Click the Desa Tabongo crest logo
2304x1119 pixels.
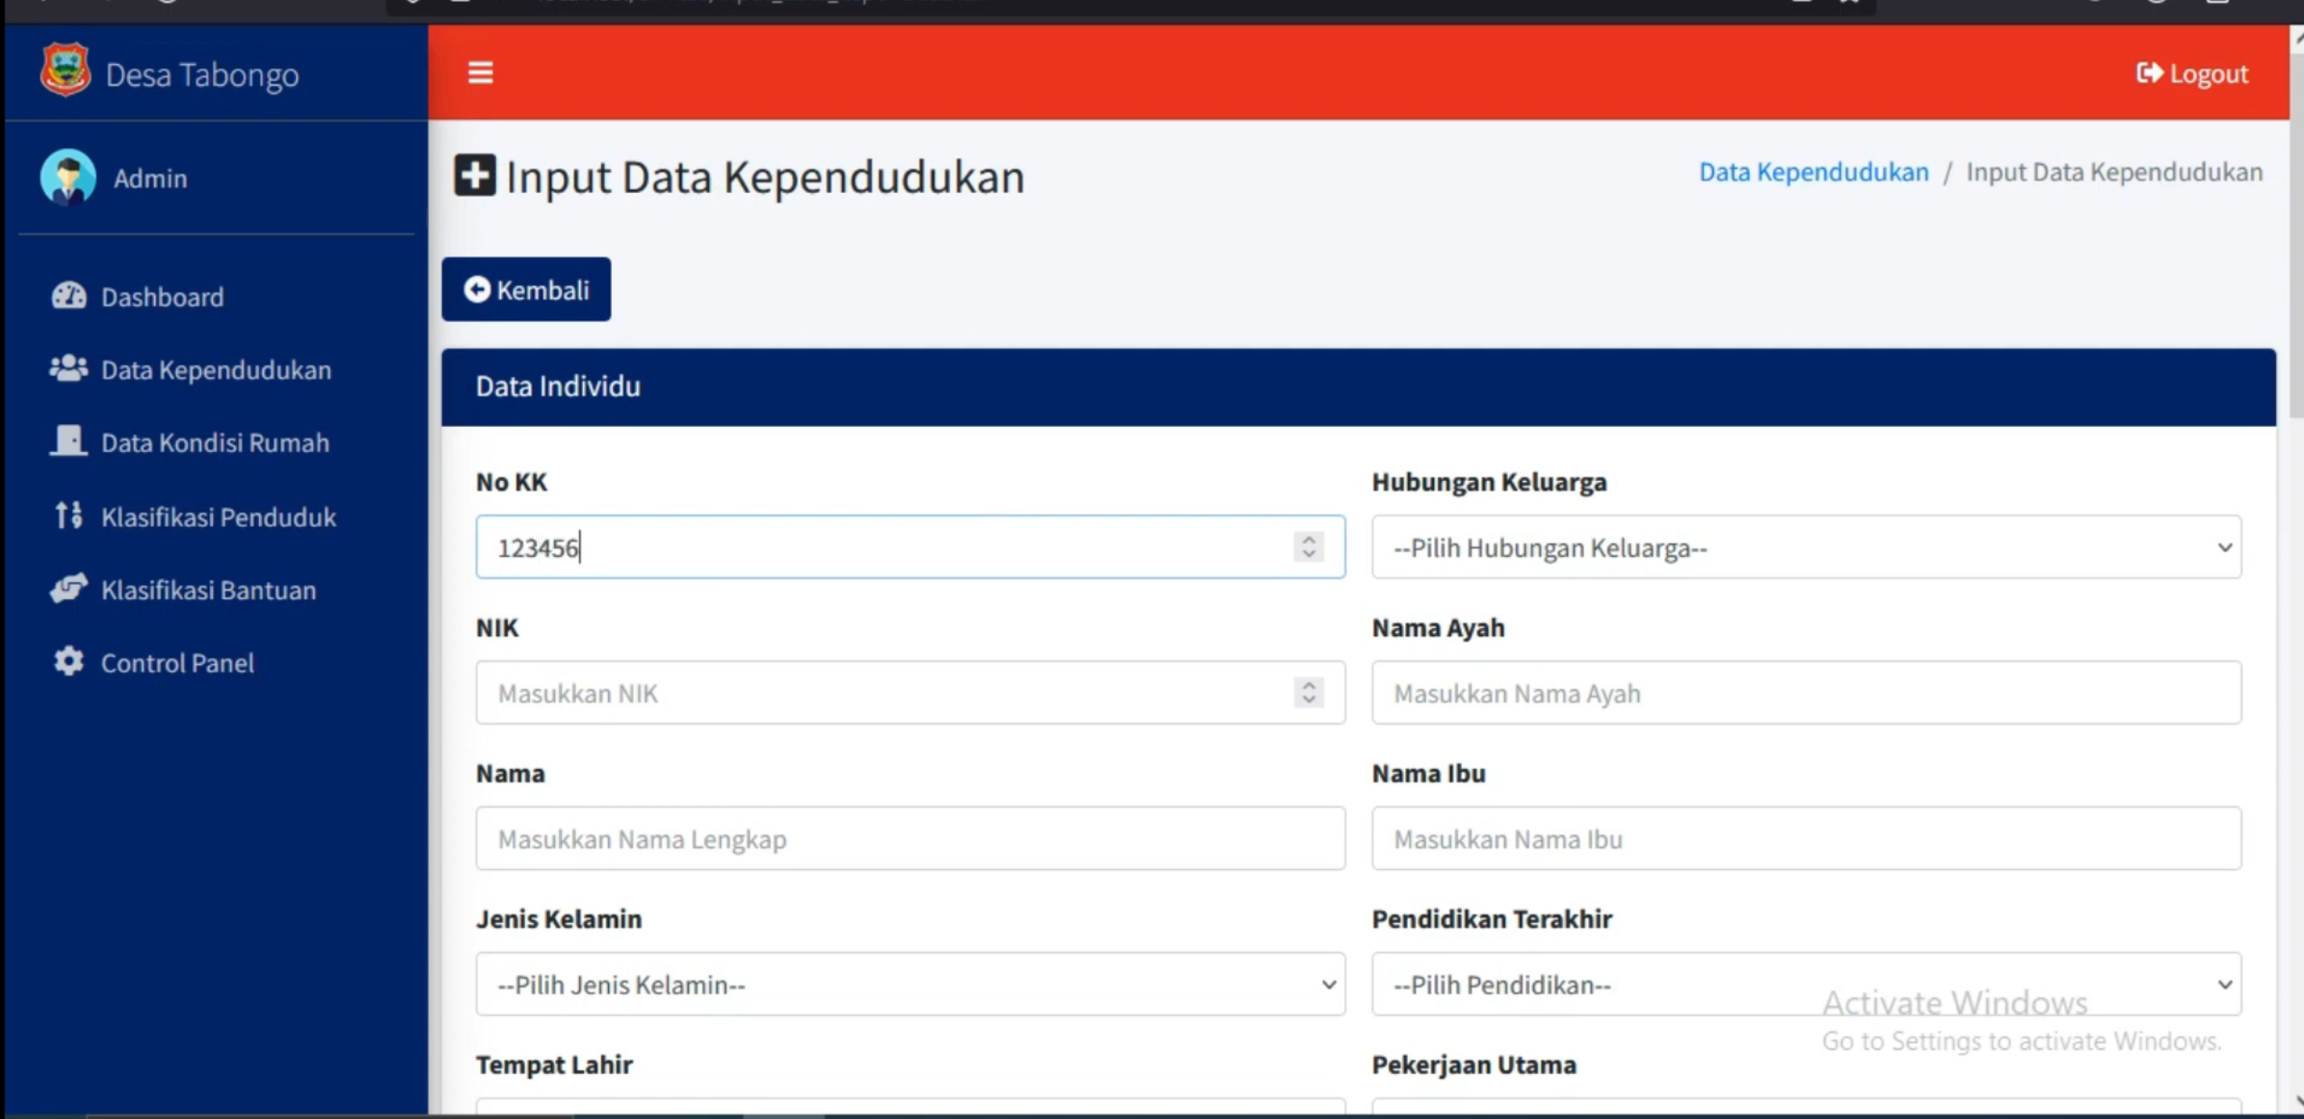point(65,70)
